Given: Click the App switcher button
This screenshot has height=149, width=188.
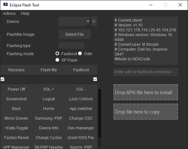Looking at the screenshot, I should 81,109.
